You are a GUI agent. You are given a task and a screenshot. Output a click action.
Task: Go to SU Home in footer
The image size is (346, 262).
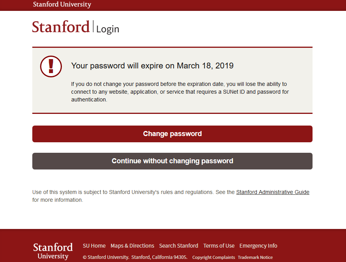pos(94,246)
